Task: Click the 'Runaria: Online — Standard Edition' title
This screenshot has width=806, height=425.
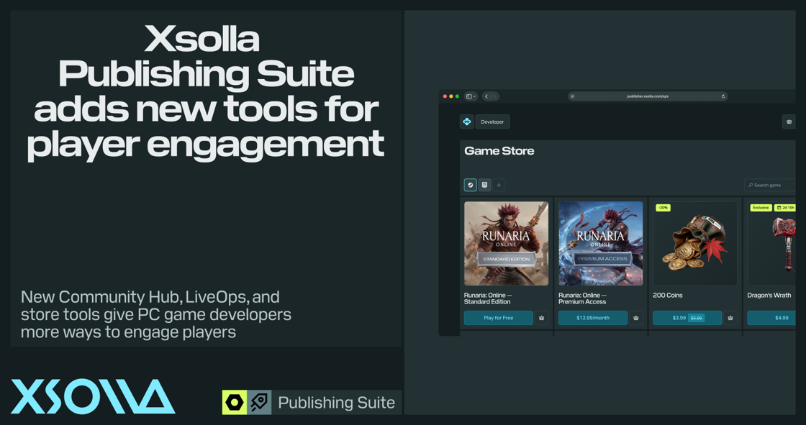Action: point(488,298)
